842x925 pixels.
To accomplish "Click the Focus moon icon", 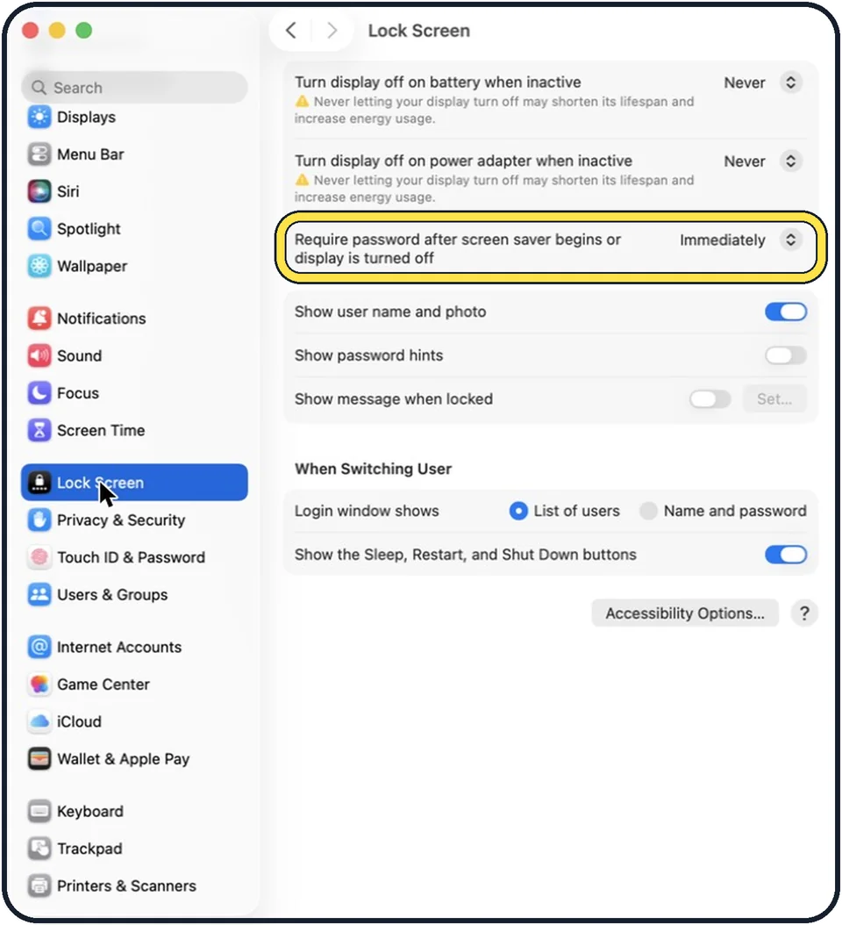I will [x=39, y=393].
